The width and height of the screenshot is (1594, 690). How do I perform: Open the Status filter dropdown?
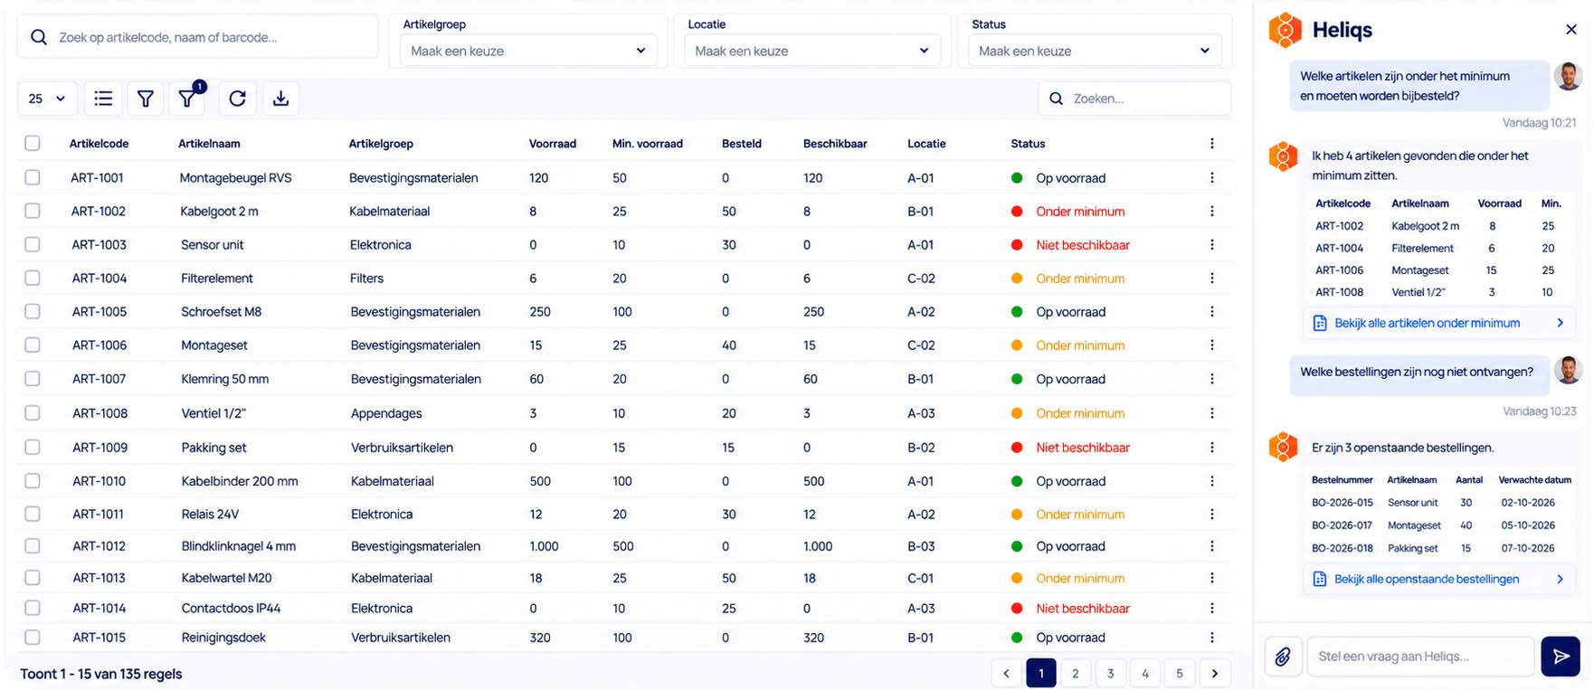[x=1095, y=51]
